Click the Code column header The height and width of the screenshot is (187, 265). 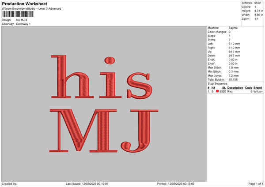point(249,88)
